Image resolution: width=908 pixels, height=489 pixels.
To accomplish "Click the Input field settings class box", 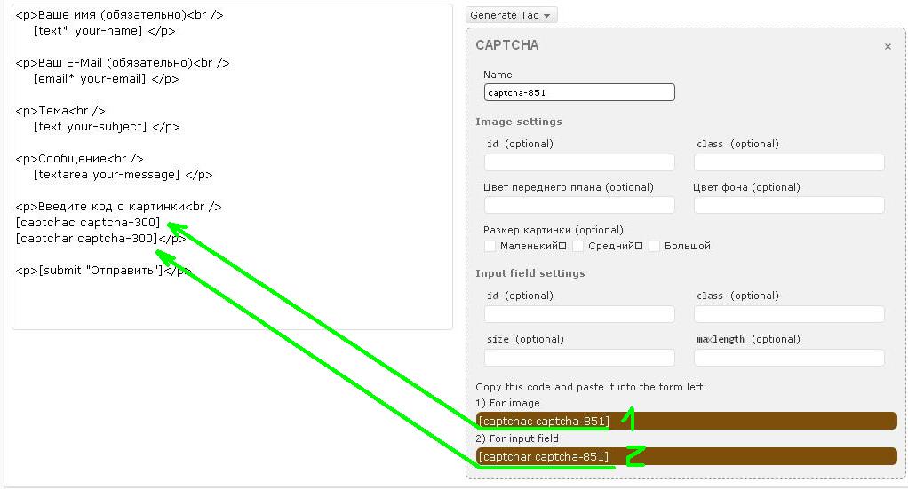I will tap(789, 314).
